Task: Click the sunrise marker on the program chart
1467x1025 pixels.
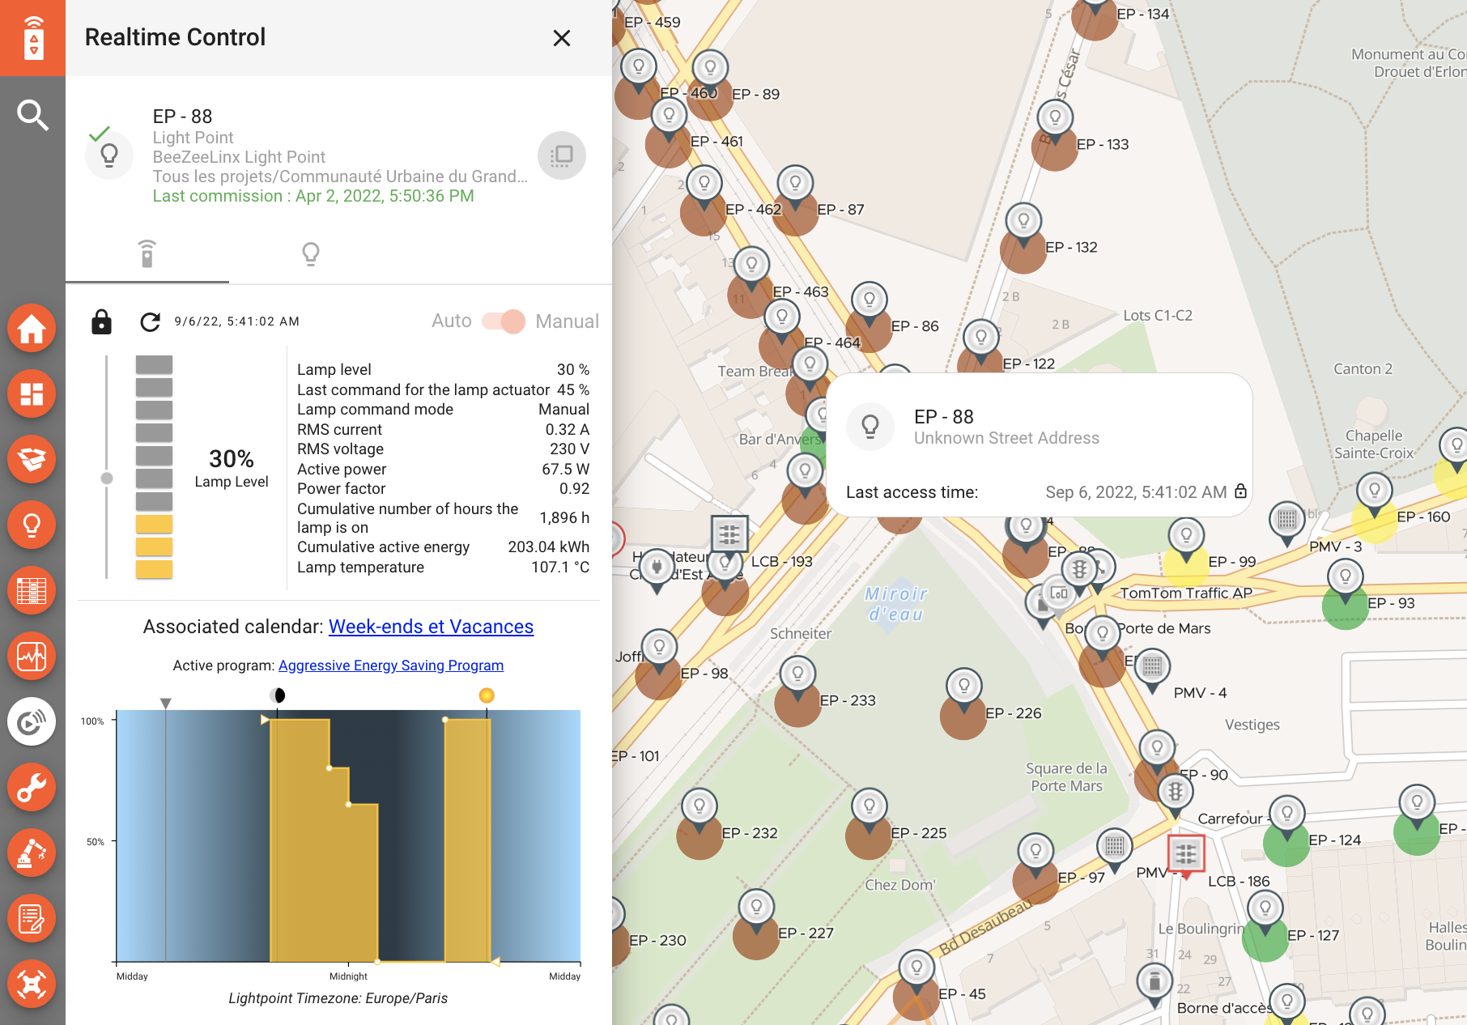Action: click(x=487, y=695)
